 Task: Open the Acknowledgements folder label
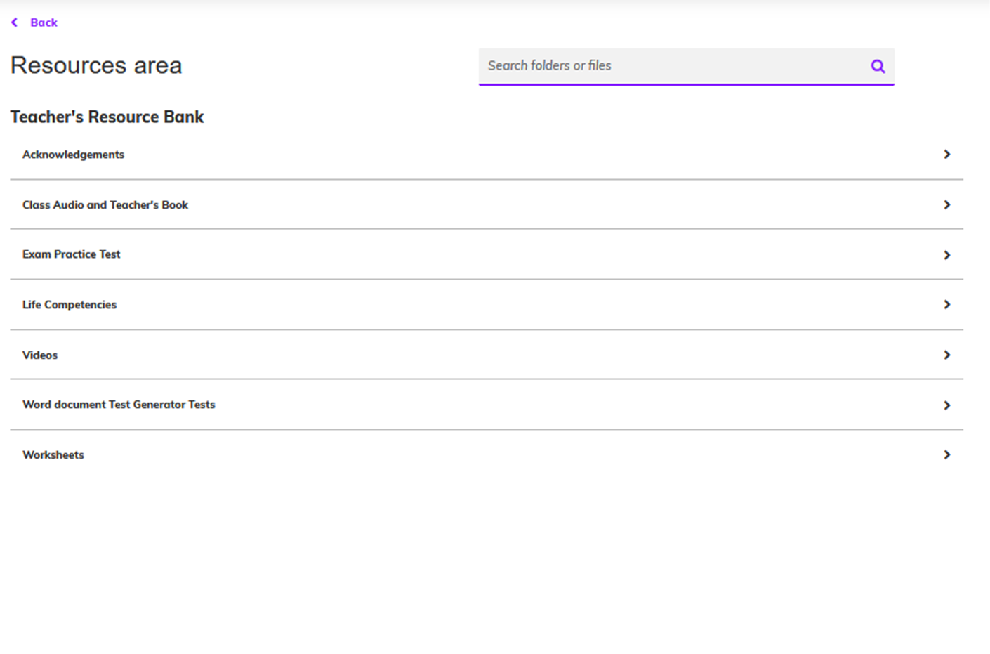(73, 155)
